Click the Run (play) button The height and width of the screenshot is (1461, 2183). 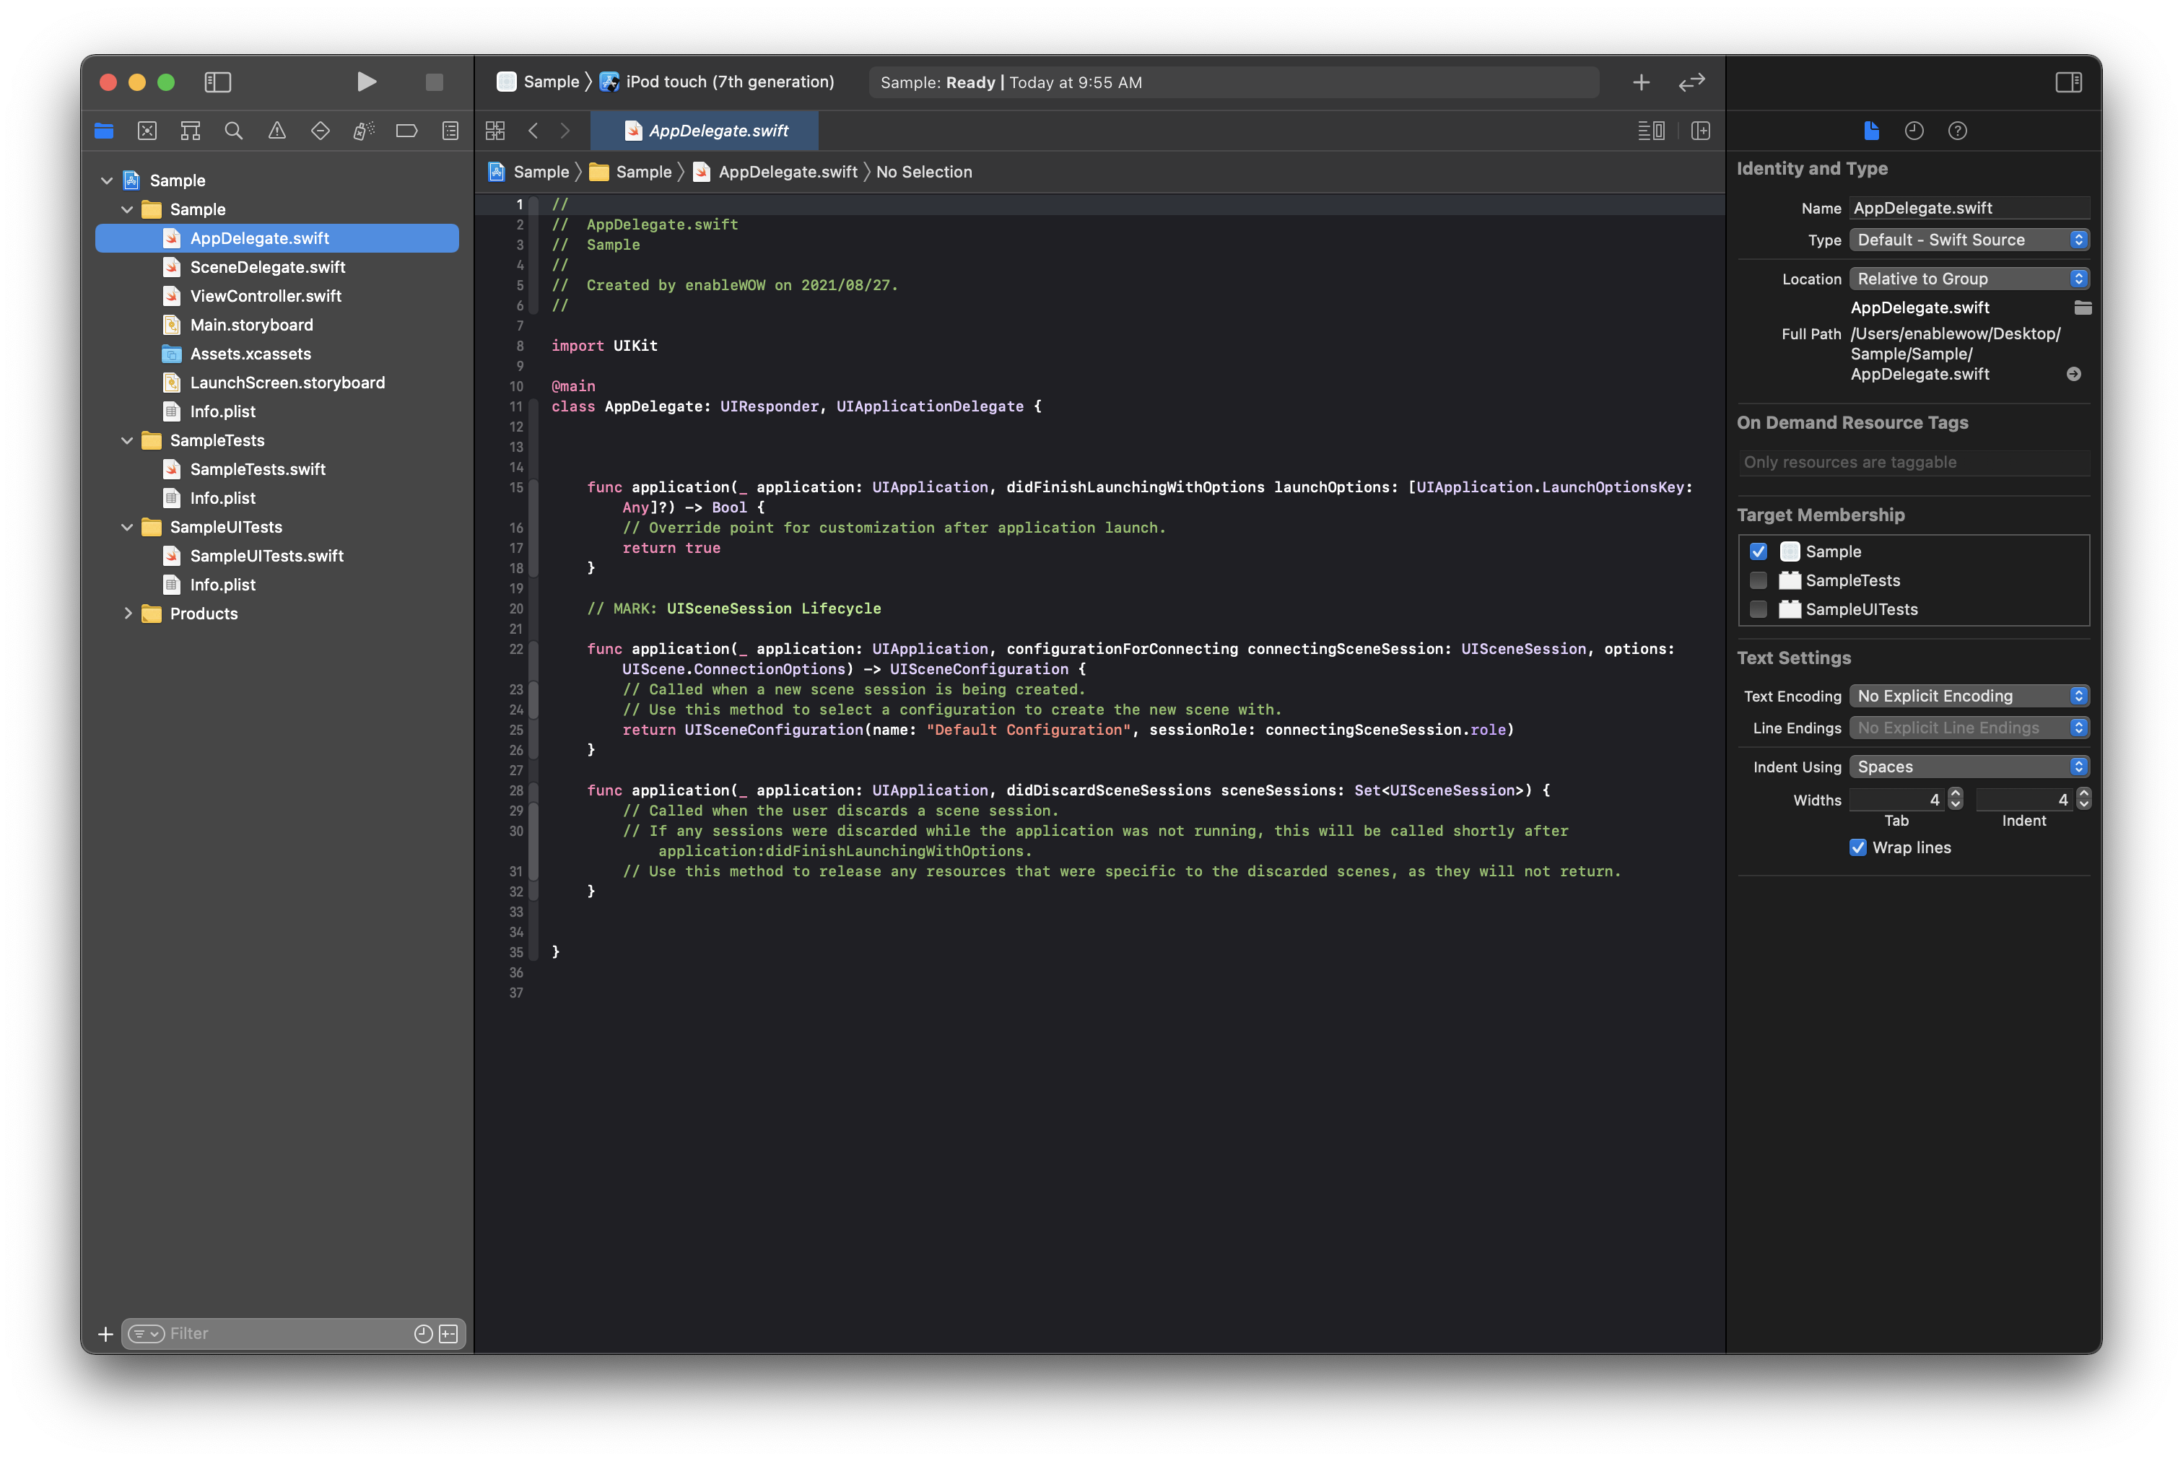tap(366, 82)
